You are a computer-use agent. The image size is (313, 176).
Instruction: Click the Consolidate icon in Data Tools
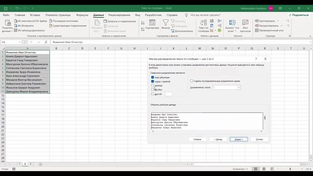220,21
